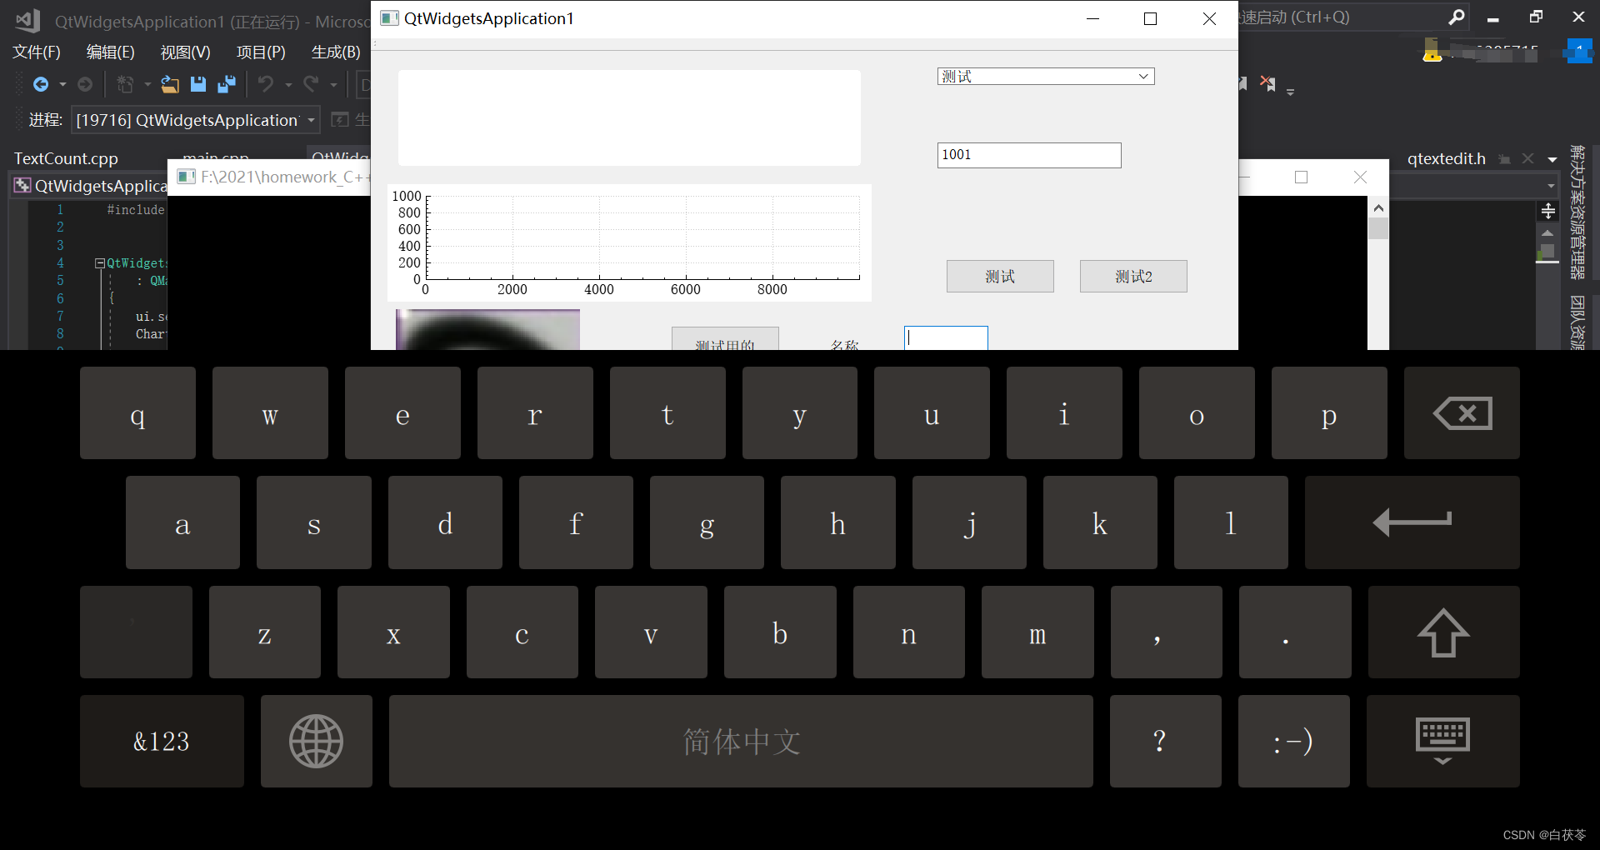Open the 进程 process dropdown
Image resolution: width=1600 pixels, height=850 pixels.
310,119
